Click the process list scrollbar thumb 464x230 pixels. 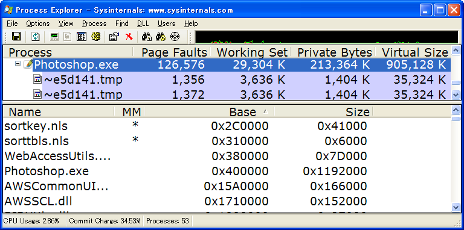pos(456,83)
